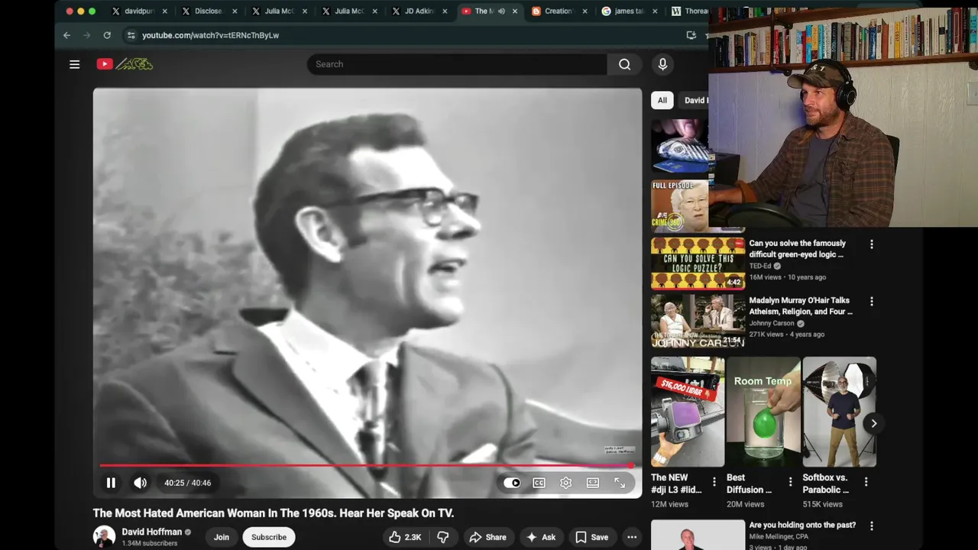Open options for Madalyn Murray O'Hair video

click(x=871, y=302)
